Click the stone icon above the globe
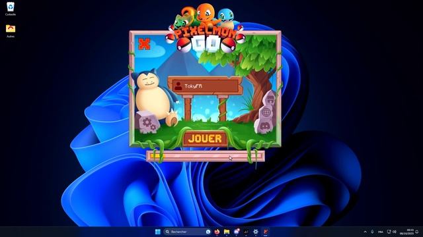Viewport: 423px width, 237px height. click(x=270, y=99)
